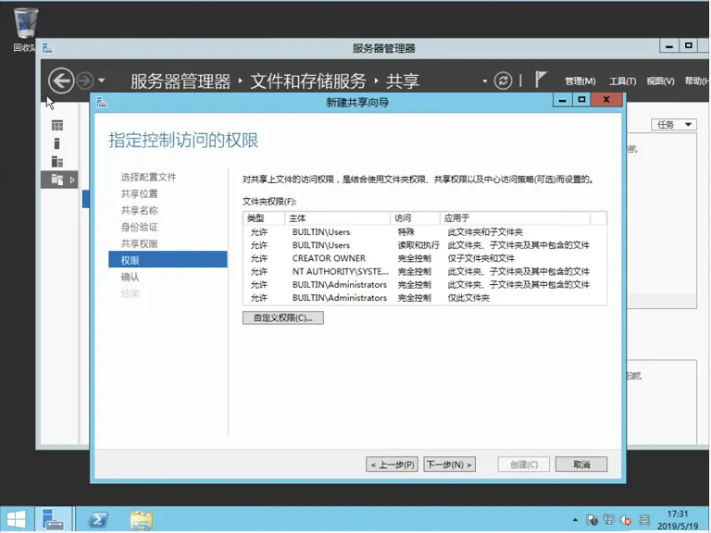
Task: Show hidden tray icons arrow
Action: (x=575, y=519)
